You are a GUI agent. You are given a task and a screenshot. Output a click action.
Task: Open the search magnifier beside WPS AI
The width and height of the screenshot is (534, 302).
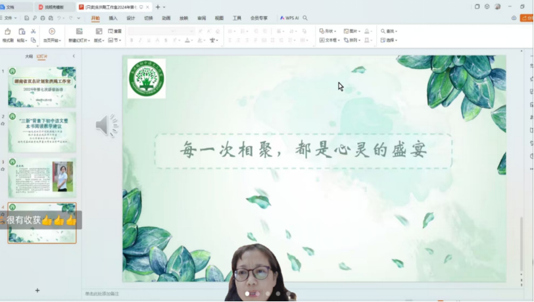coord(305,18)
